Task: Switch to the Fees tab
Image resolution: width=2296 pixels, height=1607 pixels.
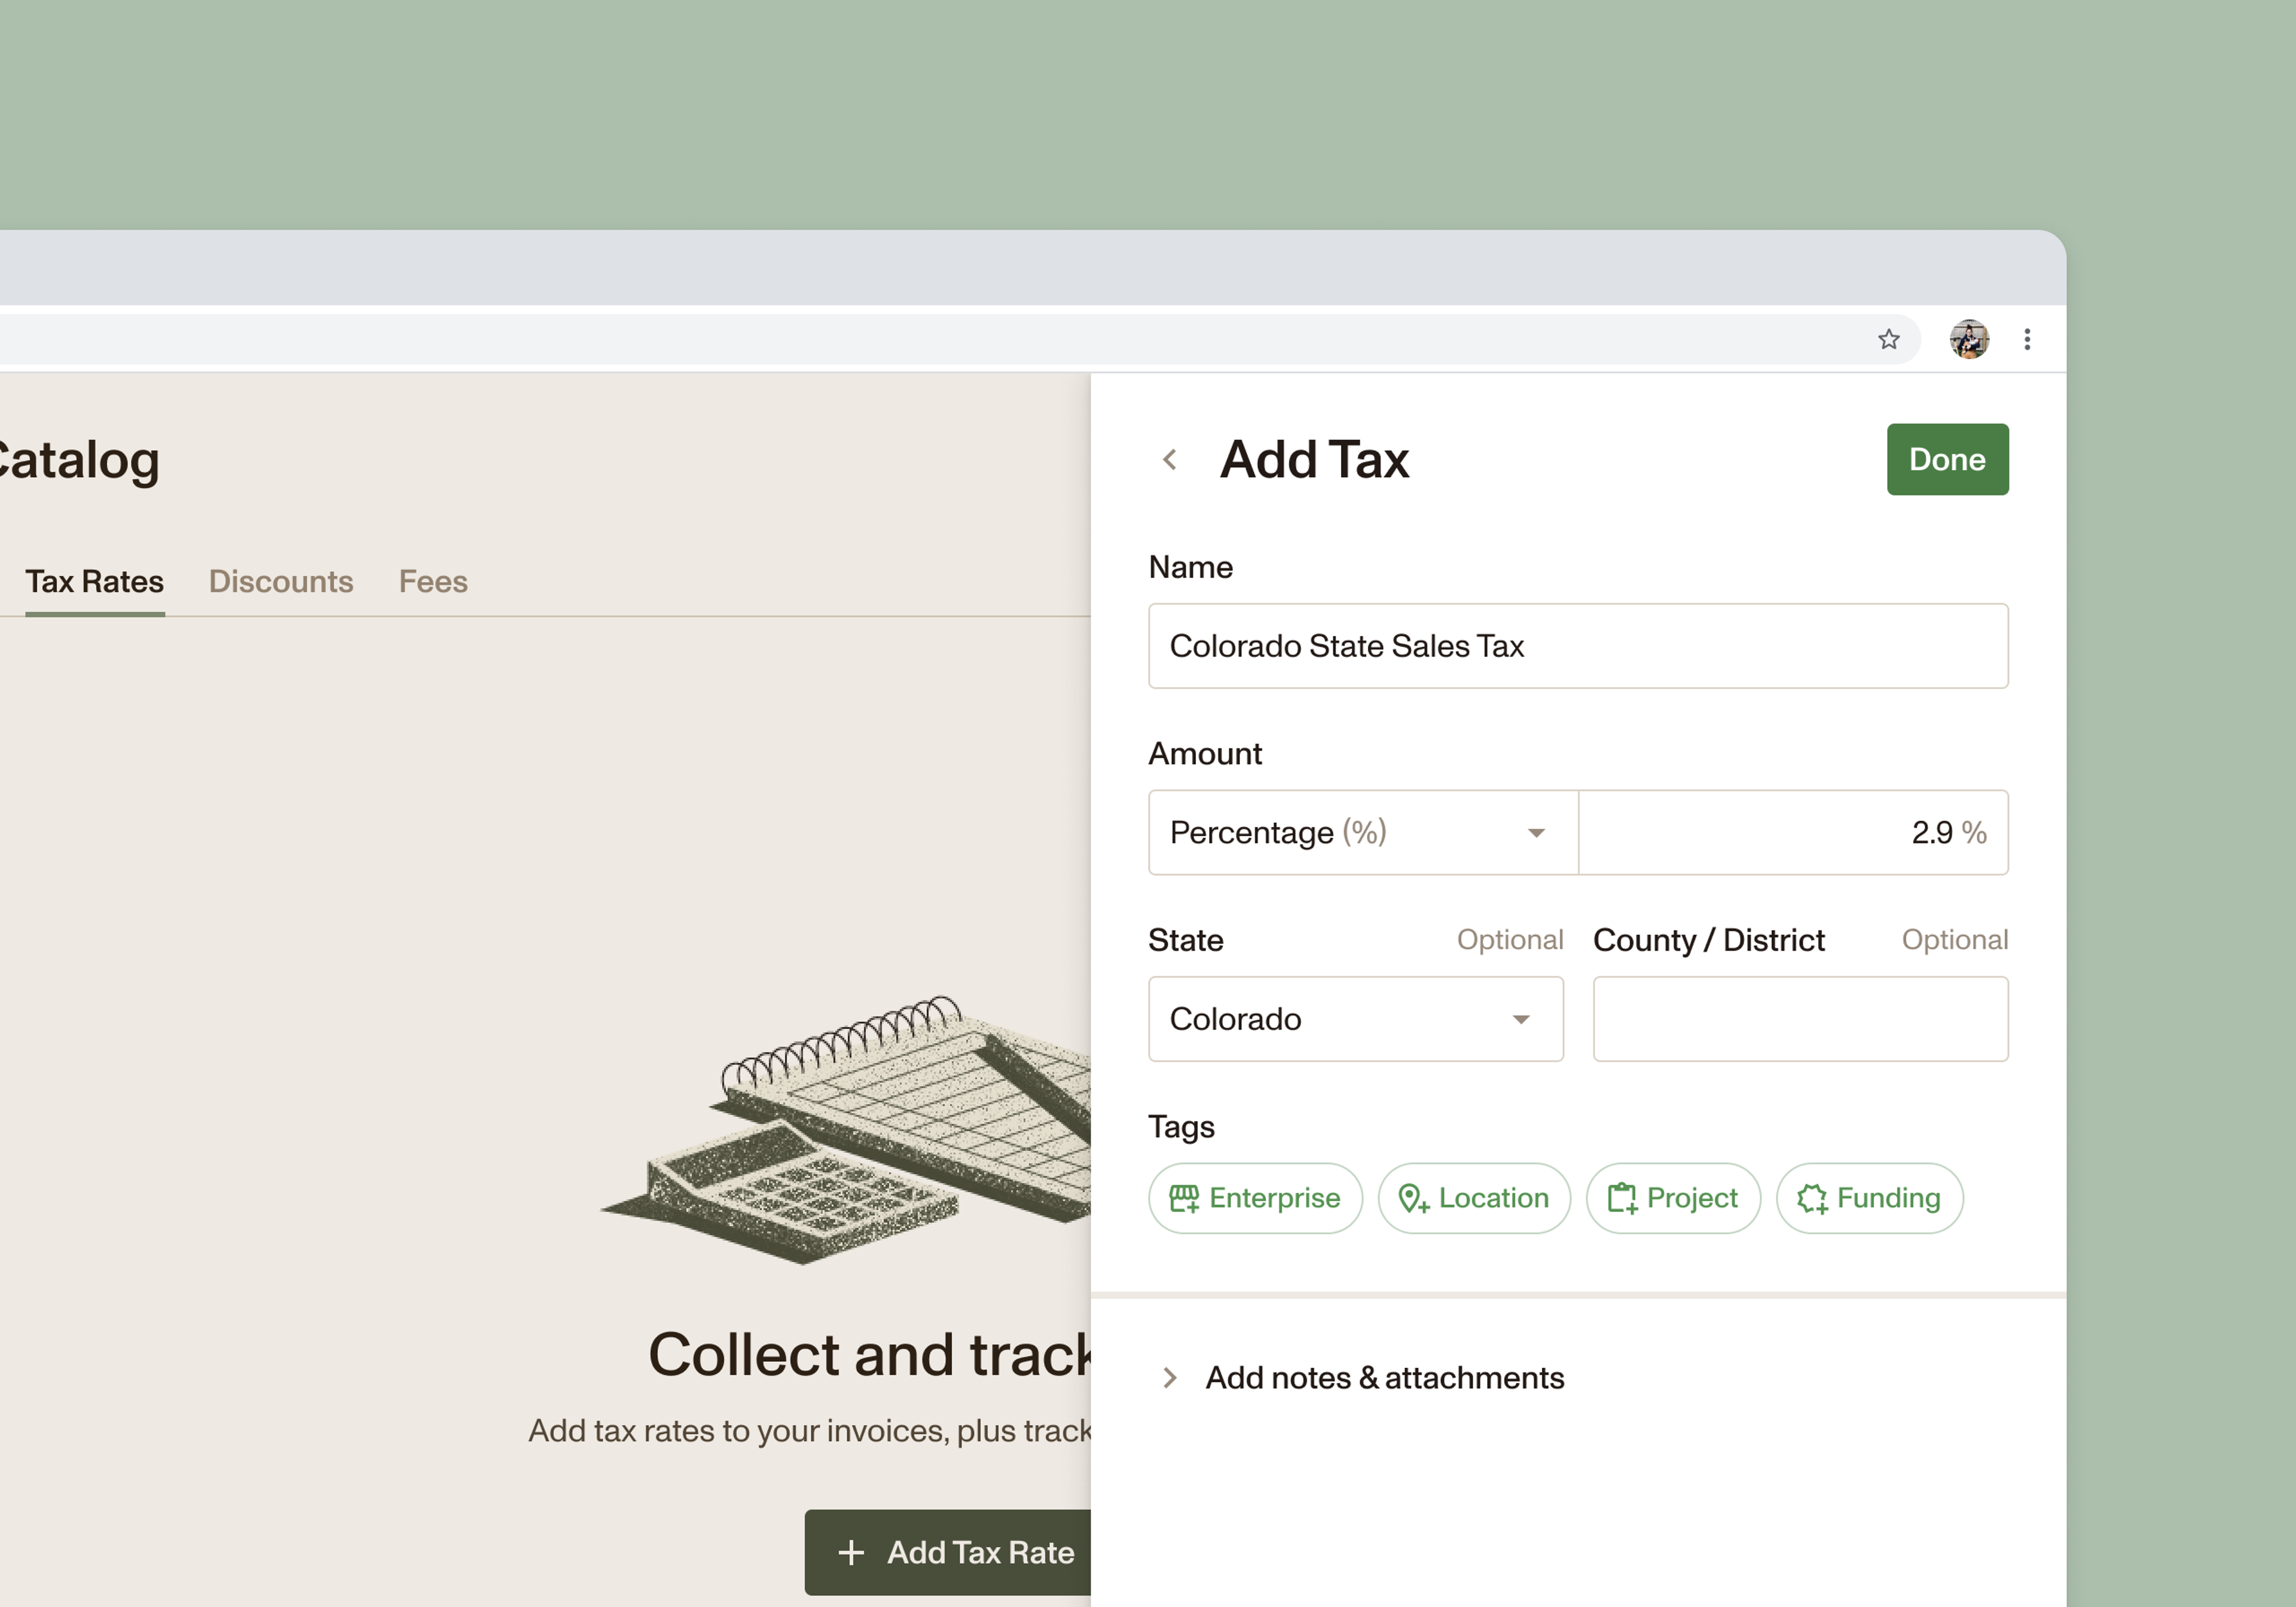Action: (433, 582)
